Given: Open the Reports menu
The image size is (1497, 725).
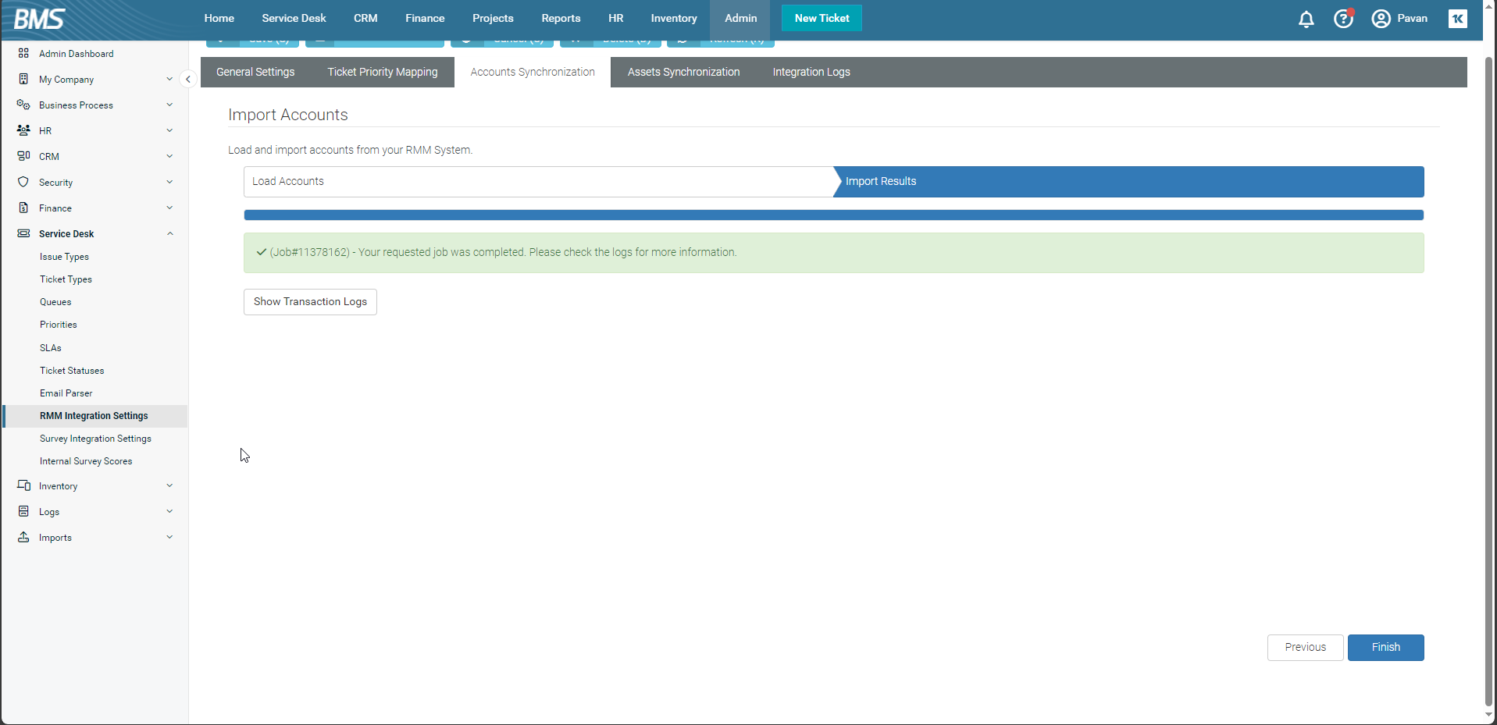Looking at the screenshot, I should [560, 18].
